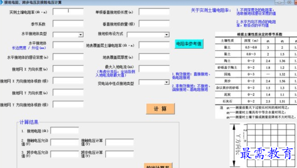Click the value 1.56 in the 黄沙 row

[282, 81]
